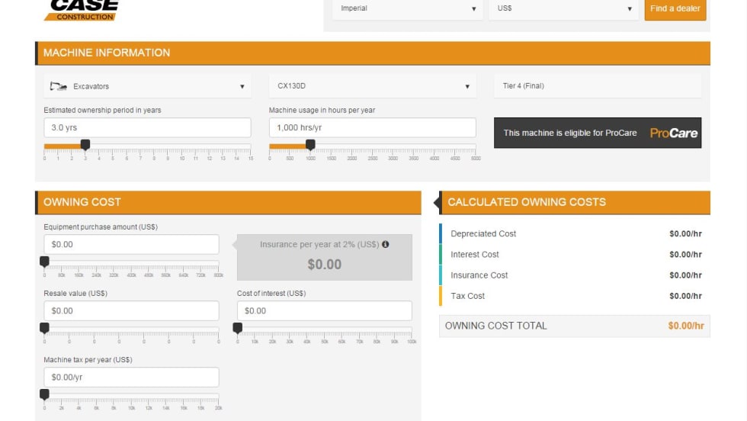
Task: Click the resale value slider handle
Action: (x=44, y=328)
